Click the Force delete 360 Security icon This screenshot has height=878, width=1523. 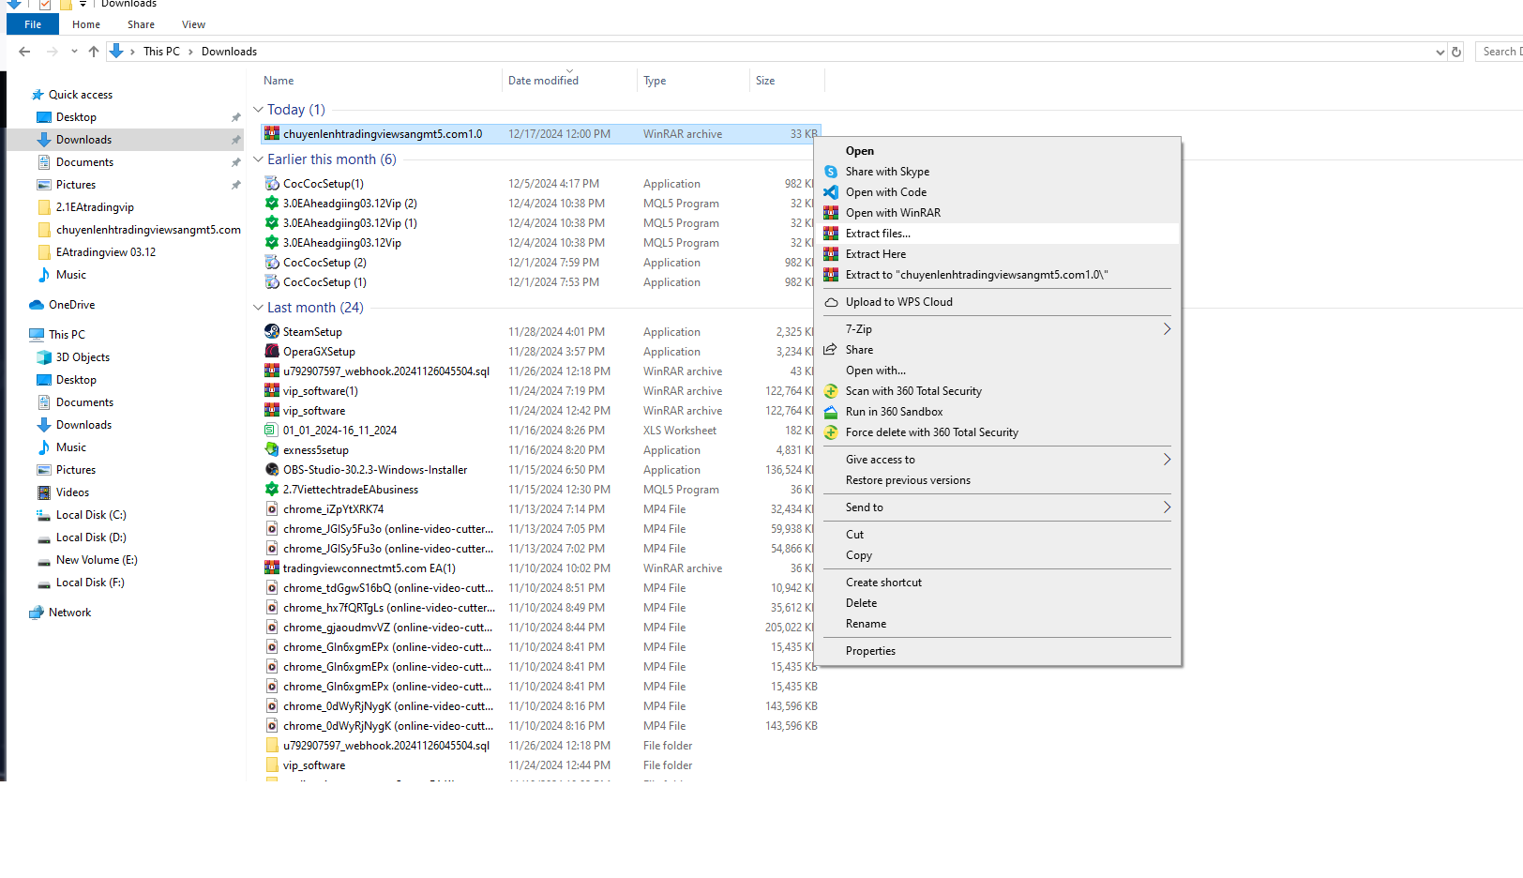[x=831, y=432]
